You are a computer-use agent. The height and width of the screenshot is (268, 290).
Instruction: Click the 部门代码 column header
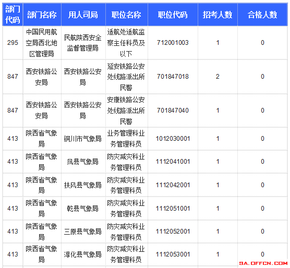click(x=13, y=15)
